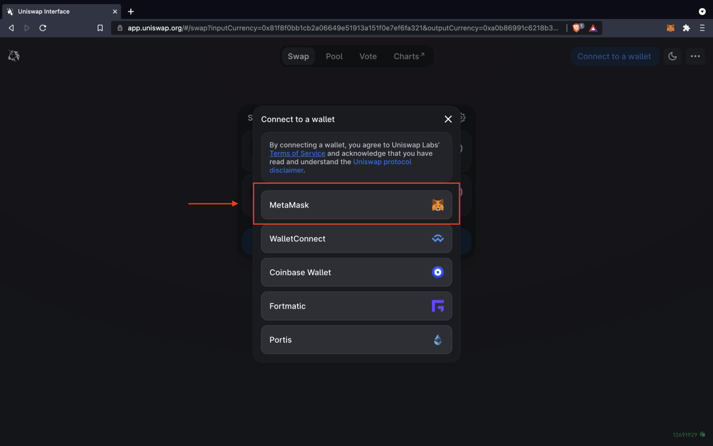Image resolution: width=713 pixels, height=446 pixels.
Task: Toggle dark mode moon icon
Action: [x=673, y=56]
